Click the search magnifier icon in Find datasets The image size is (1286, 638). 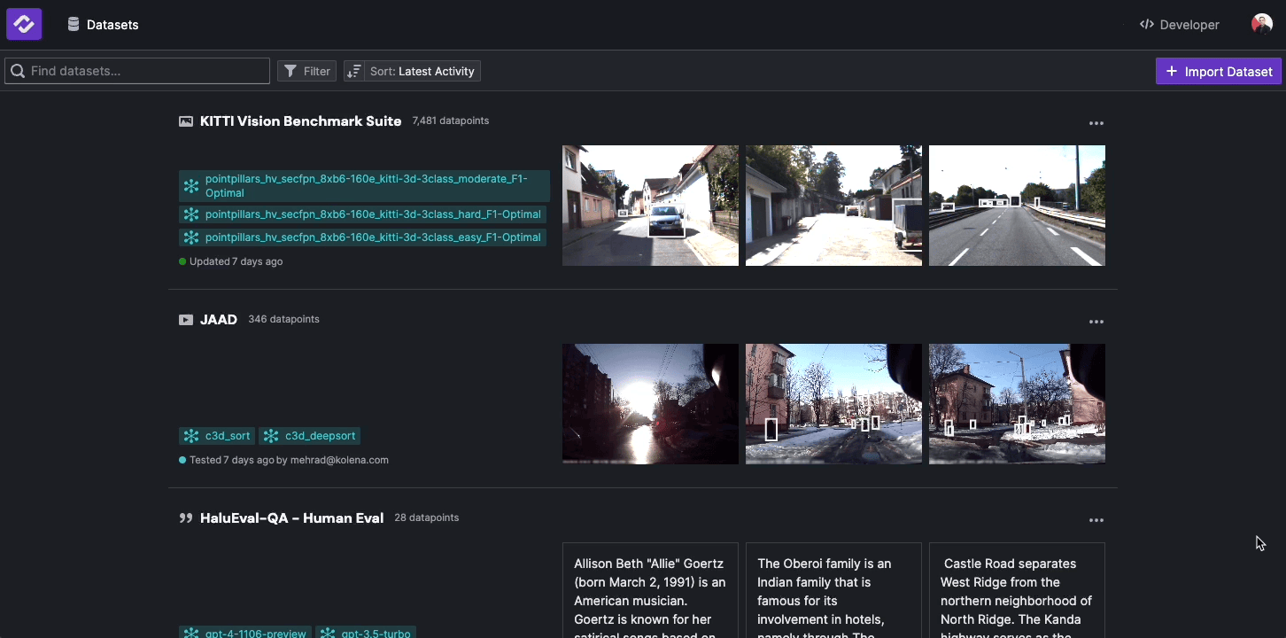(18, 70)
